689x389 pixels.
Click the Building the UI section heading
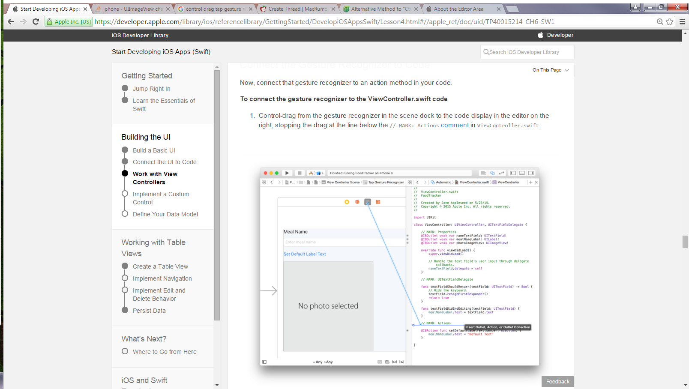146,137
